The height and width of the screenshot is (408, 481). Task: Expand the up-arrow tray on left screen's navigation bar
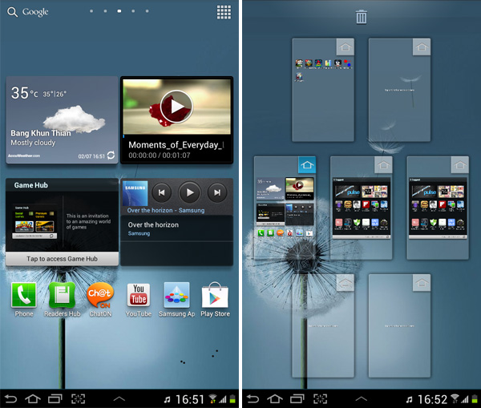(x=119, y=398)
